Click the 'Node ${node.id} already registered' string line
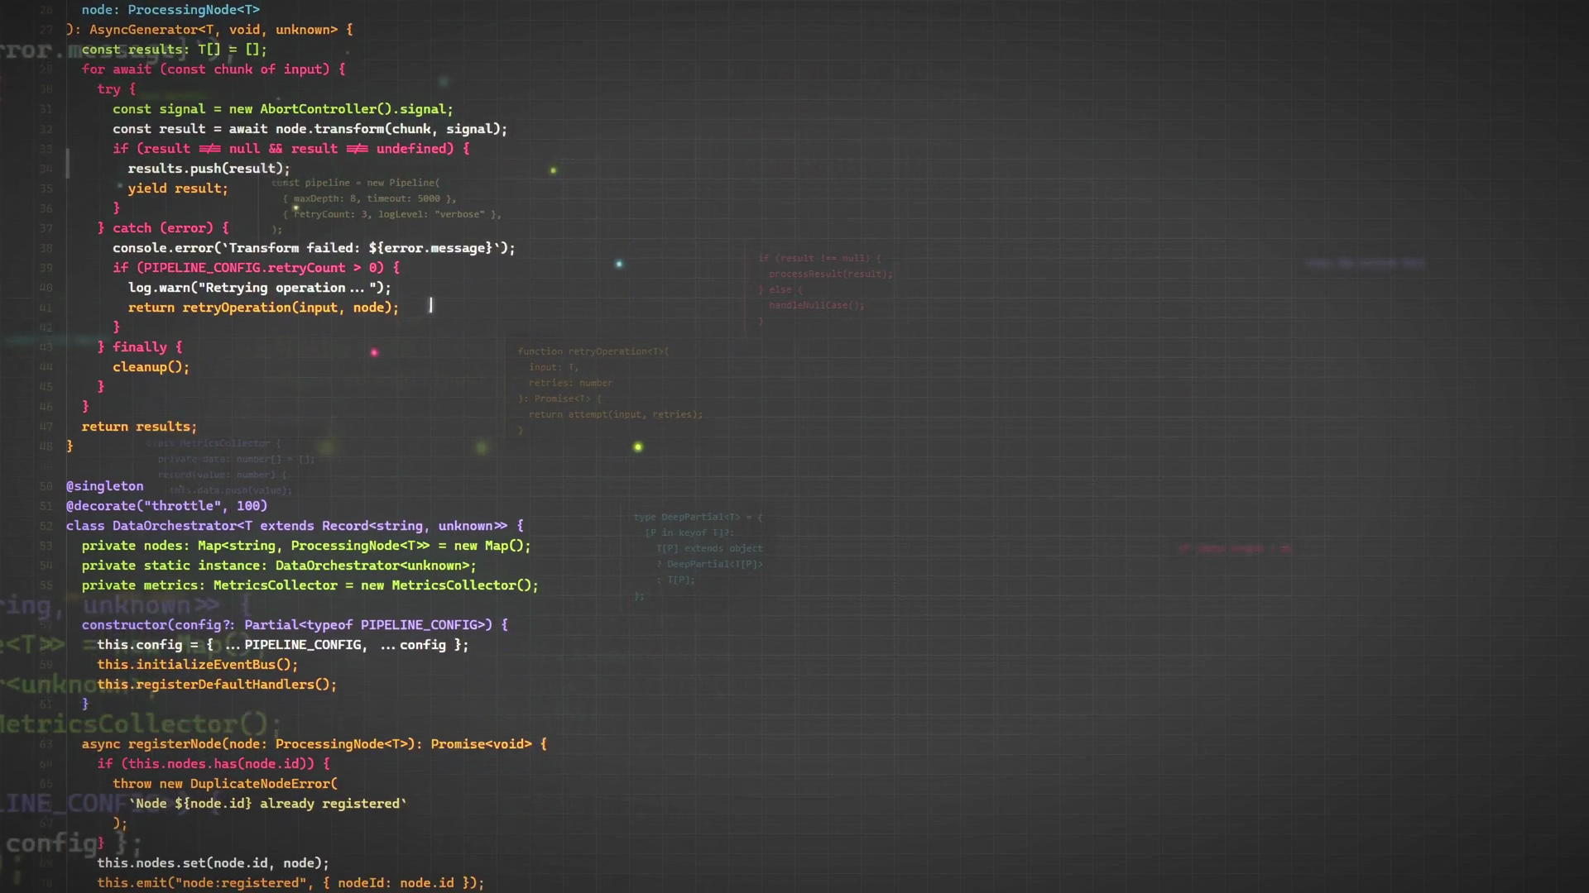This screenshot has height=893, width=1589. (x=267, y=804)
